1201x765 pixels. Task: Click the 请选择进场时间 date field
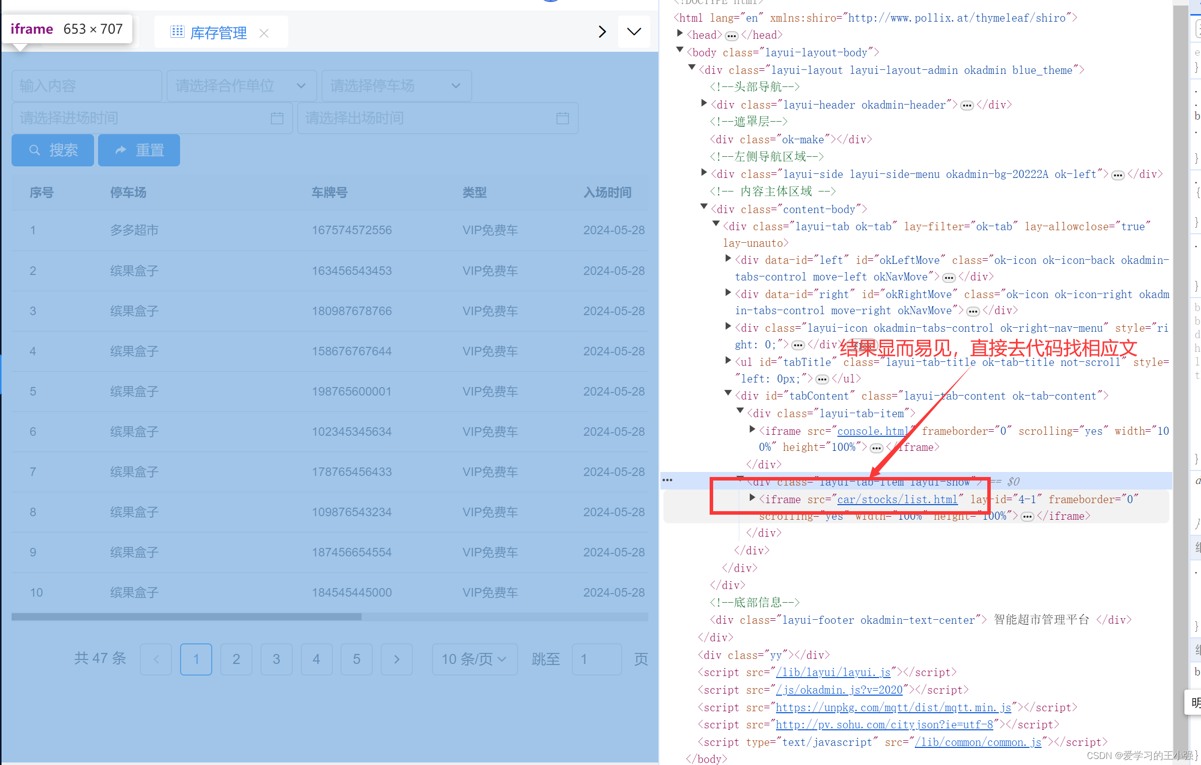click(x=152, y=118)
